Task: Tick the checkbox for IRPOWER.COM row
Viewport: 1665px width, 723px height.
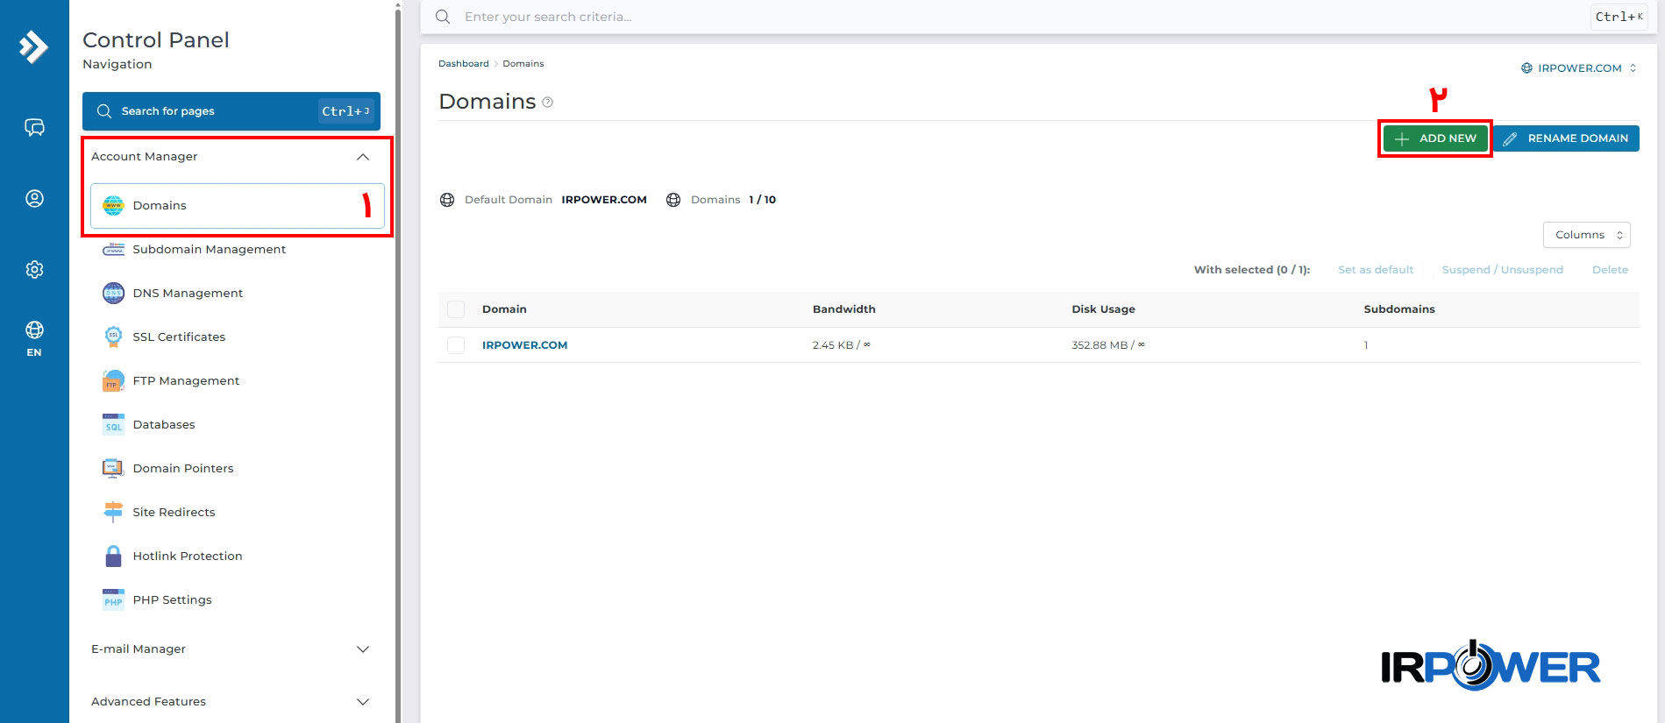Action: click(x=456, y=345)
